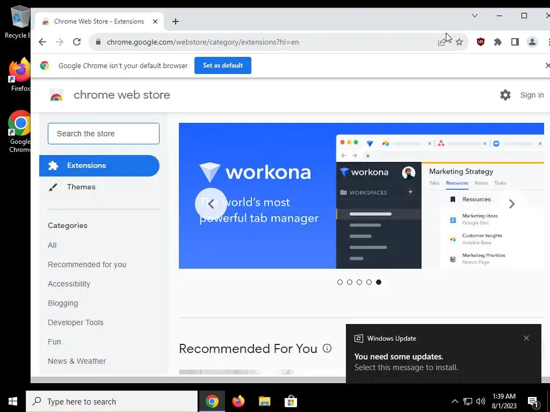Show next carousel slide
The image size is (550, 412).
pos(512,204)
